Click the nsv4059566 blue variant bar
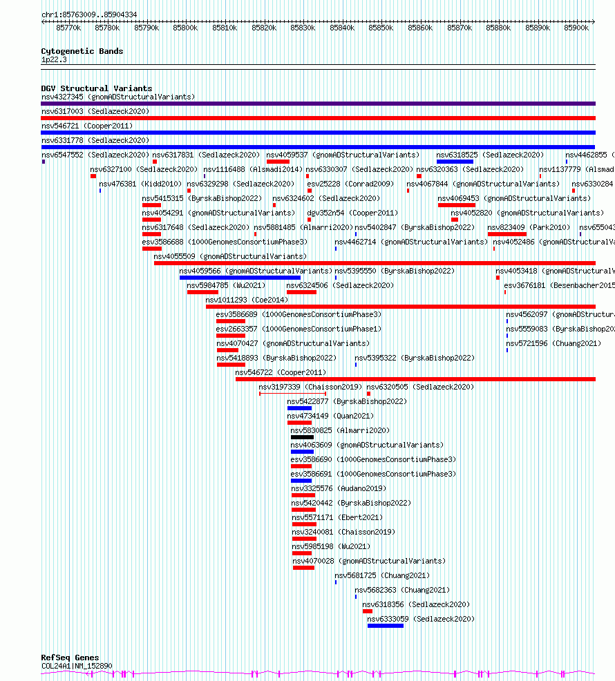The height and width of the screenshot is (681, 615). click(x=240, y=278)
